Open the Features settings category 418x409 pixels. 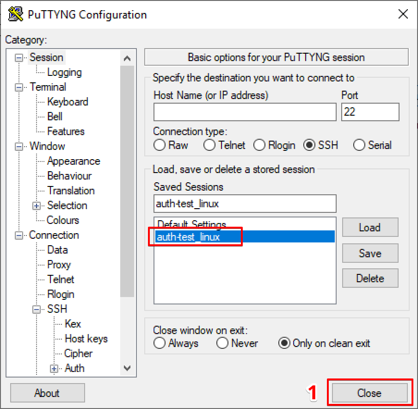(66, 131)
